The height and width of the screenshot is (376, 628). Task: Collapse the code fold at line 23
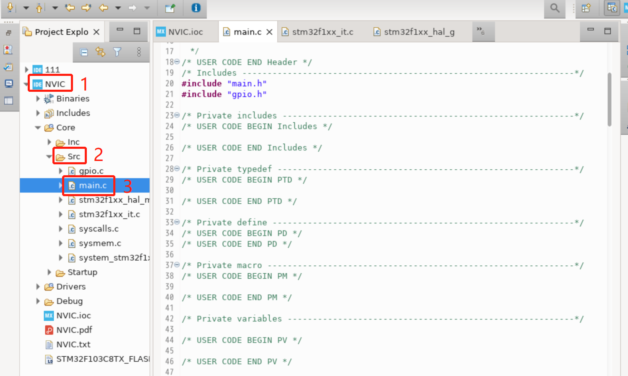177,115
